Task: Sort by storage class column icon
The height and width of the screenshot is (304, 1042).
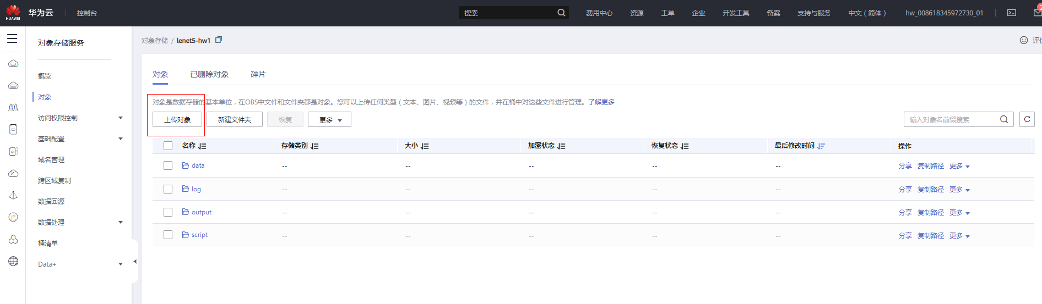Action: [x=314, y=146]
